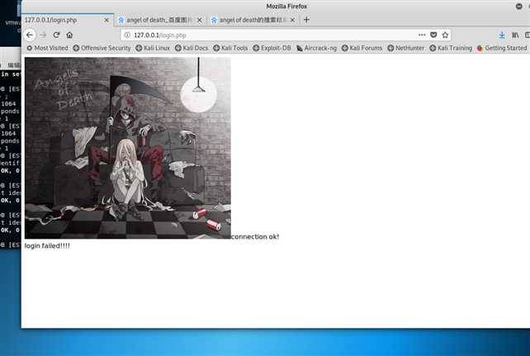This screenshot has width=530, height=356.
Task: Open Exploit-DB bookmark
Action: (272, 48)
